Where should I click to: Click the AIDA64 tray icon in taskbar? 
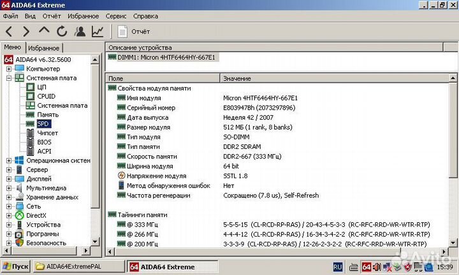pos(367,267)
